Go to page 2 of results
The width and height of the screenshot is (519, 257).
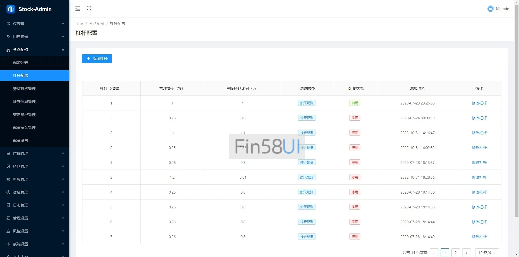[x=455, y=253]
